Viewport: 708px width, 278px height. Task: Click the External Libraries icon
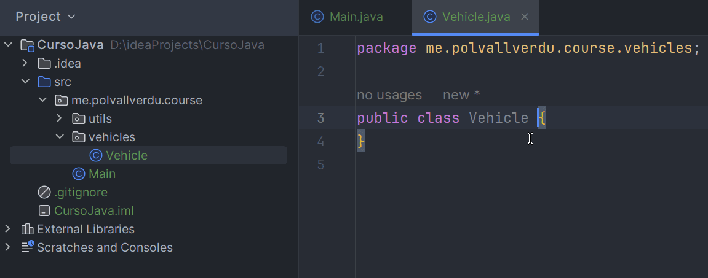click(x=27, y=230)
